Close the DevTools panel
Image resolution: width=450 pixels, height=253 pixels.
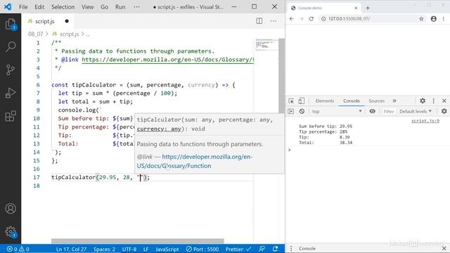(x=444, y=100)
